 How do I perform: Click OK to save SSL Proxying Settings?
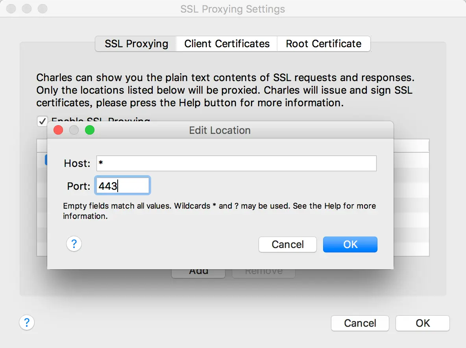(x=422, y=323)
